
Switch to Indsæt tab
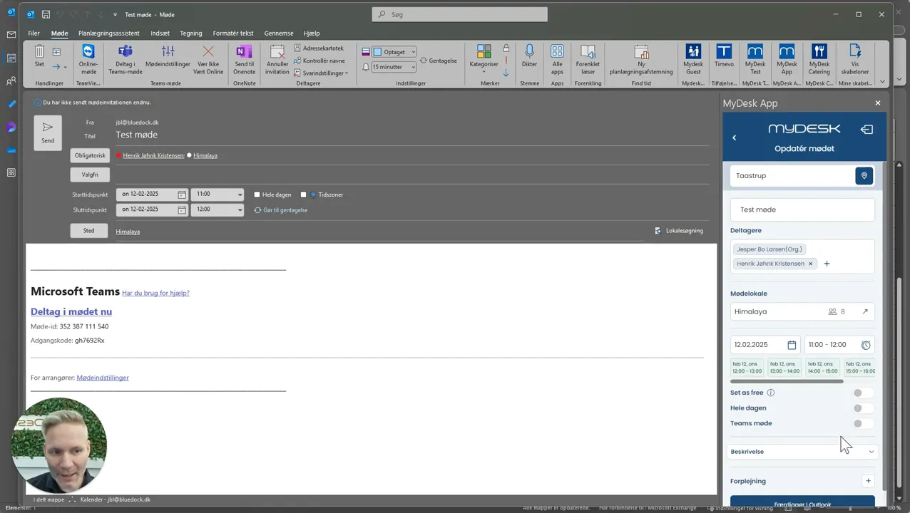(160, 33)
